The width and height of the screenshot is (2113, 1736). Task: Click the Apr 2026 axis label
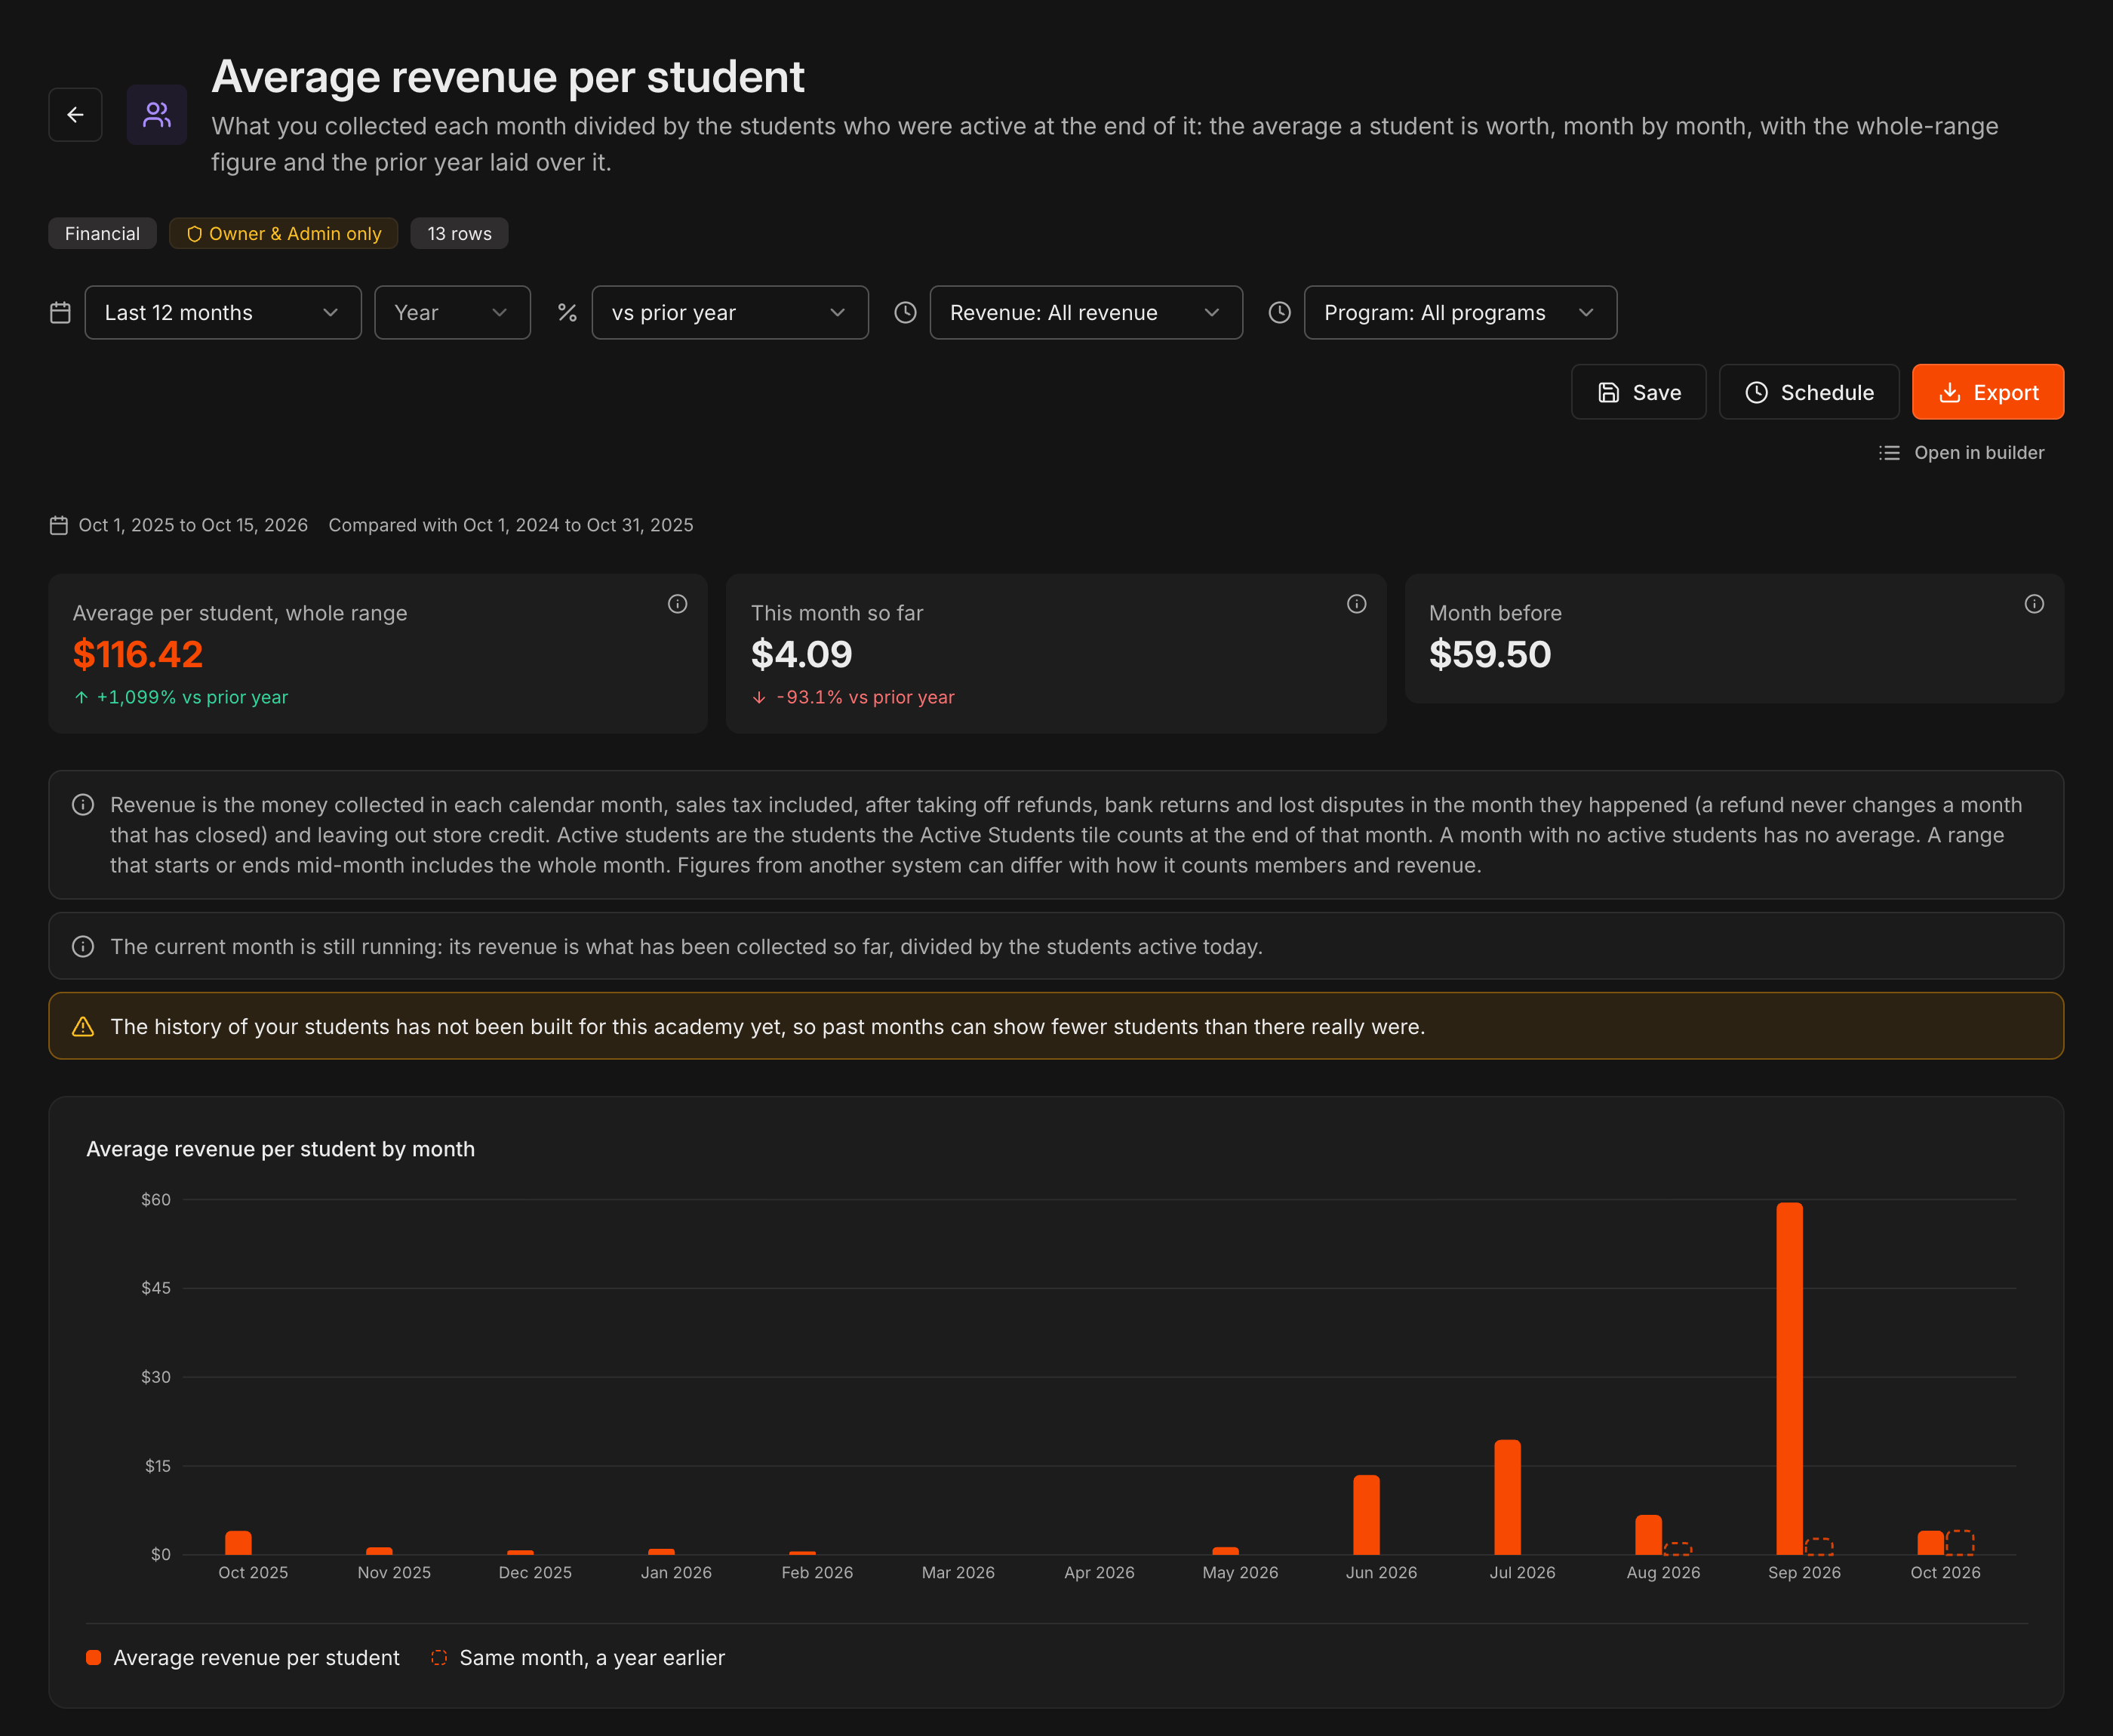pyautogui.click(x=1099, y=1572)
